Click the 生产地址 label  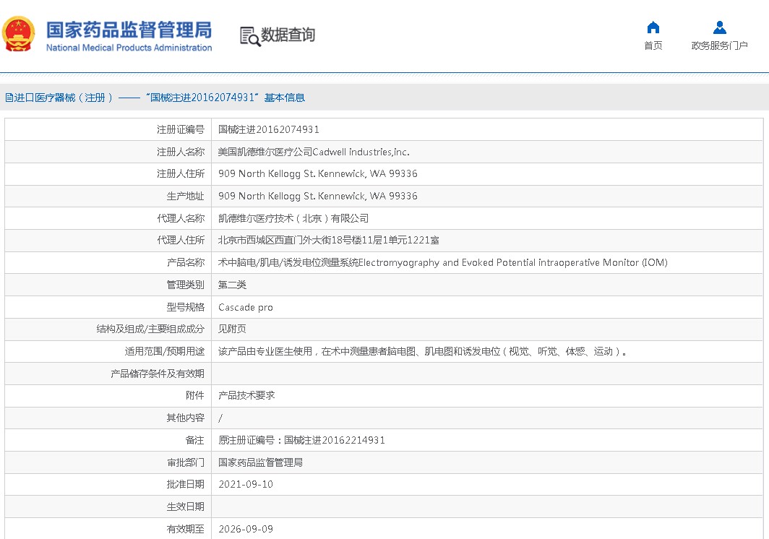[185, 197]
